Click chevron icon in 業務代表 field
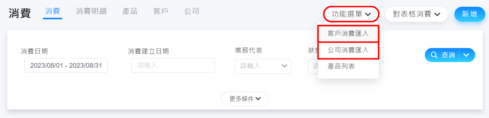 [284, 66]
